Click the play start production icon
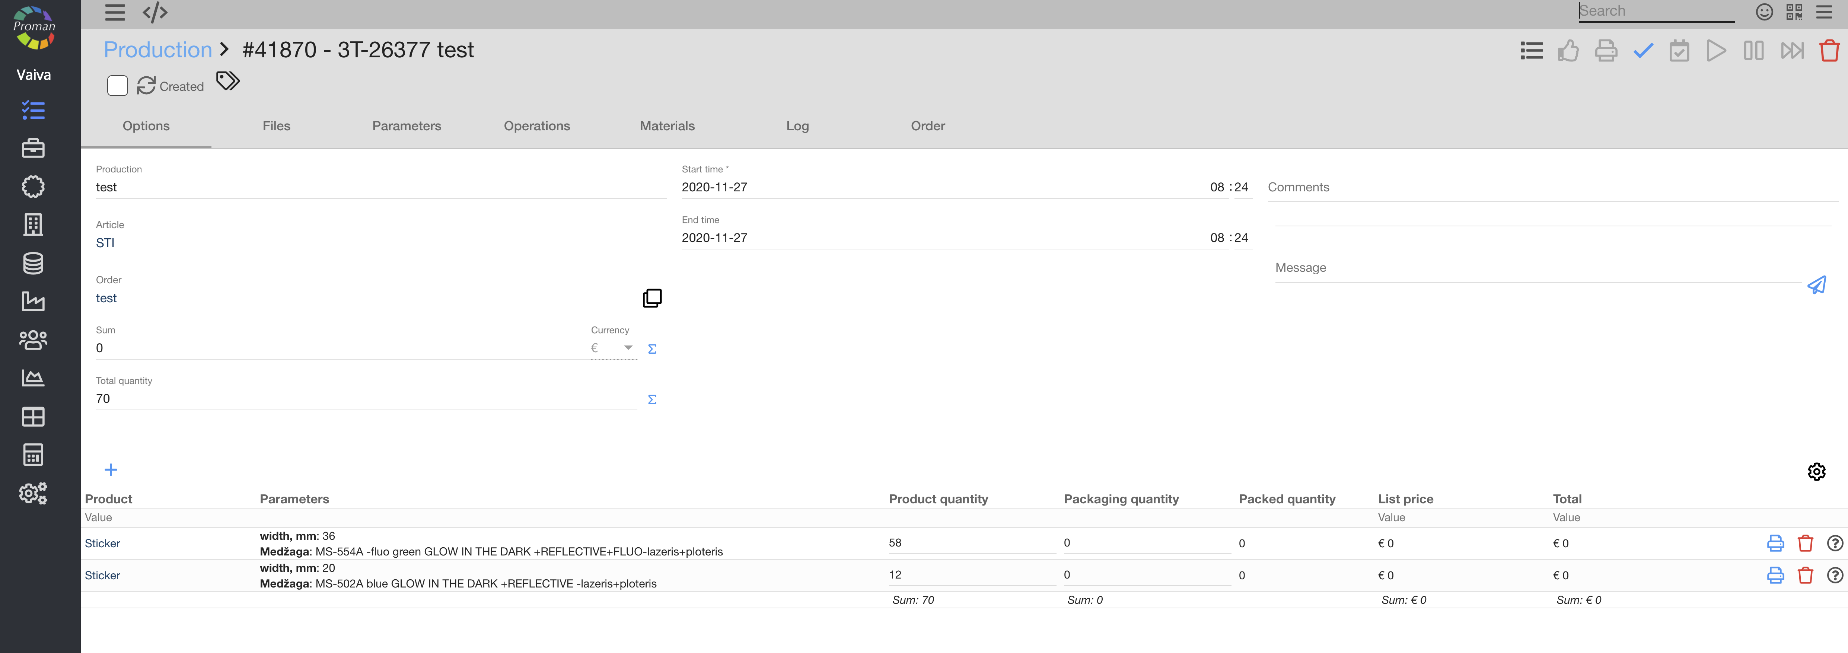 pyautogui.click(x=1715, y=51)
